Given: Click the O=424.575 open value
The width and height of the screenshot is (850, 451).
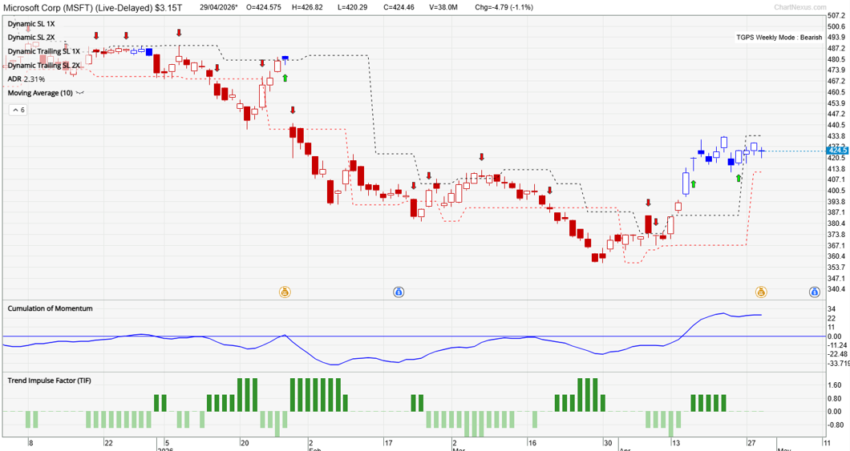Looking at the screenshot, I should 264,7.
